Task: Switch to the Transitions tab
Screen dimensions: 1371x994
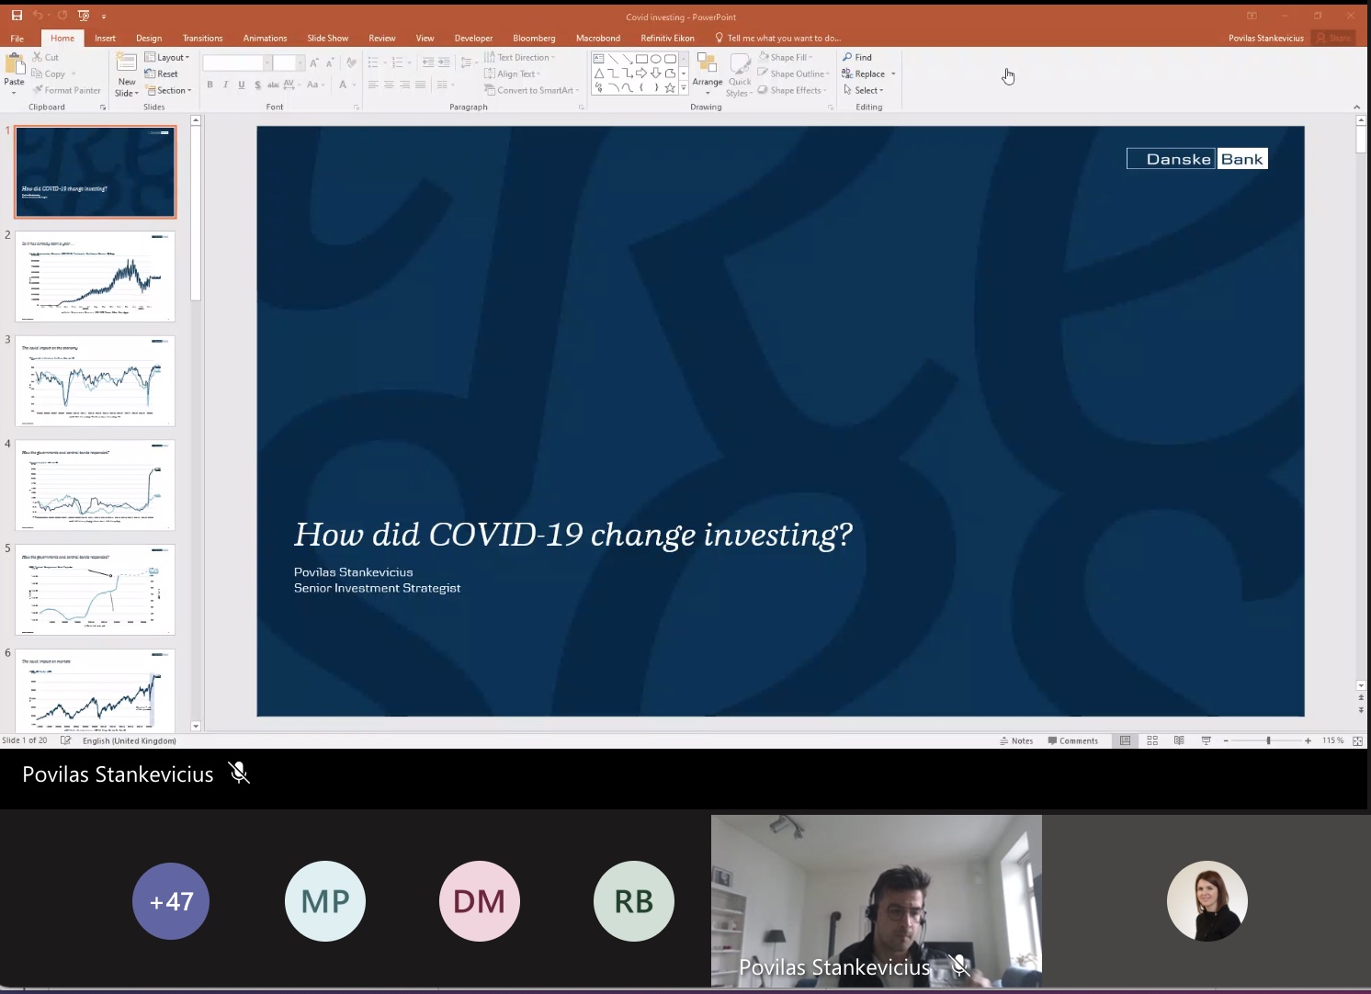Action: click(x=202, y=38)
